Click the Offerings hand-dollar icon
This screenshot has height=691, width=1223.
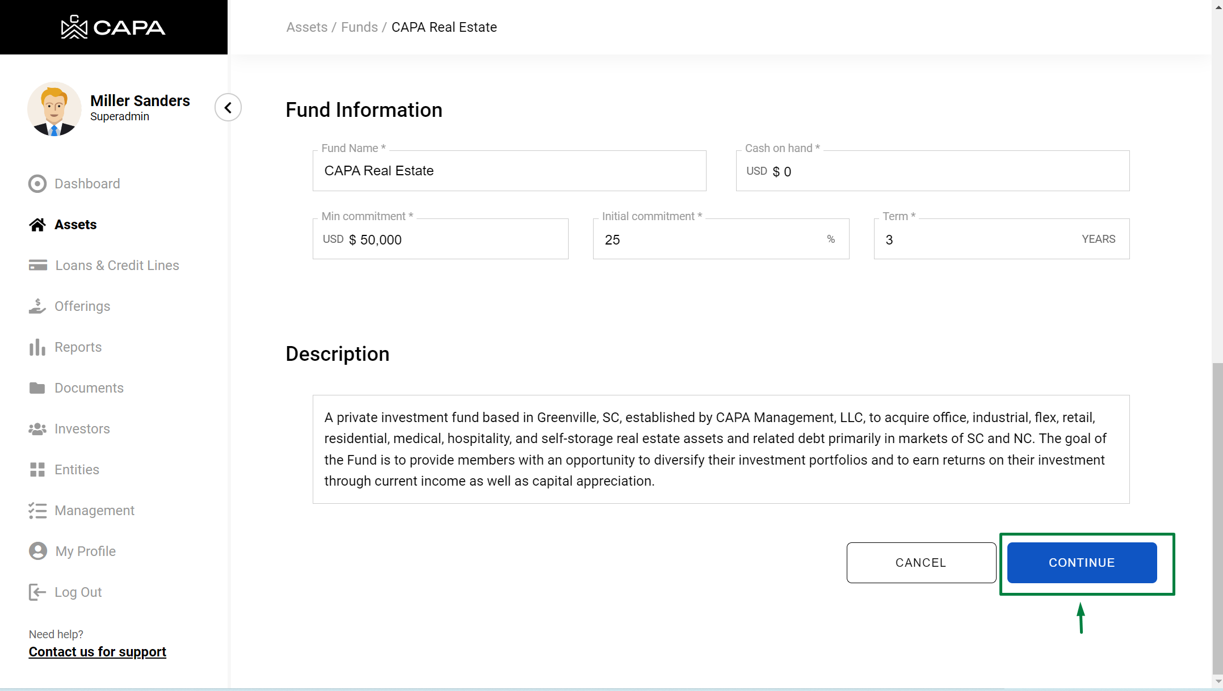pyautogui.click(x=37, y=306)
